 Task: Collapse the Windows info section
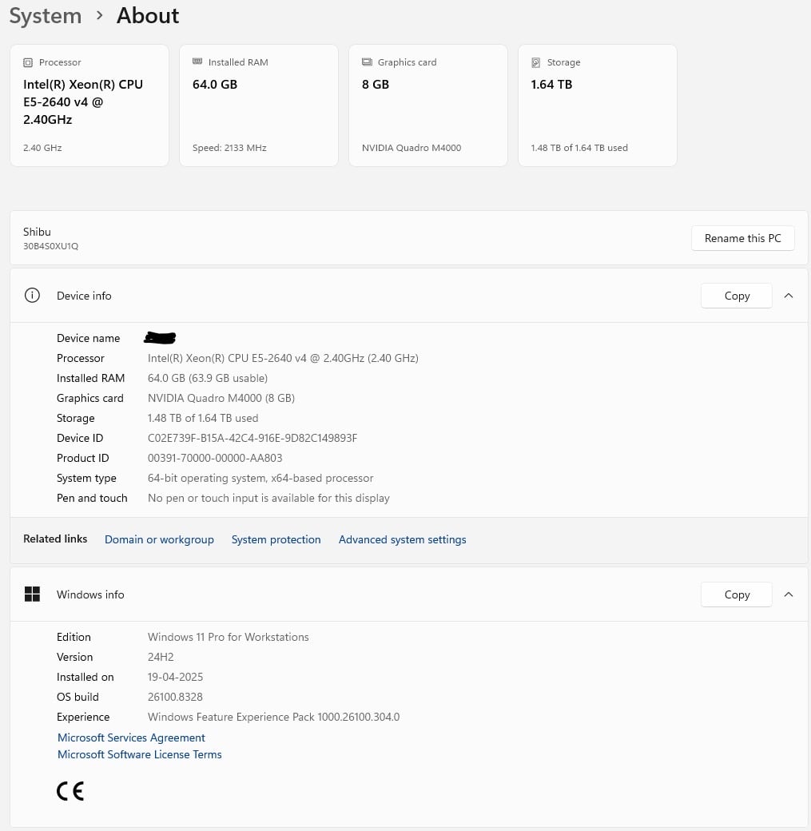click(789, 594)
